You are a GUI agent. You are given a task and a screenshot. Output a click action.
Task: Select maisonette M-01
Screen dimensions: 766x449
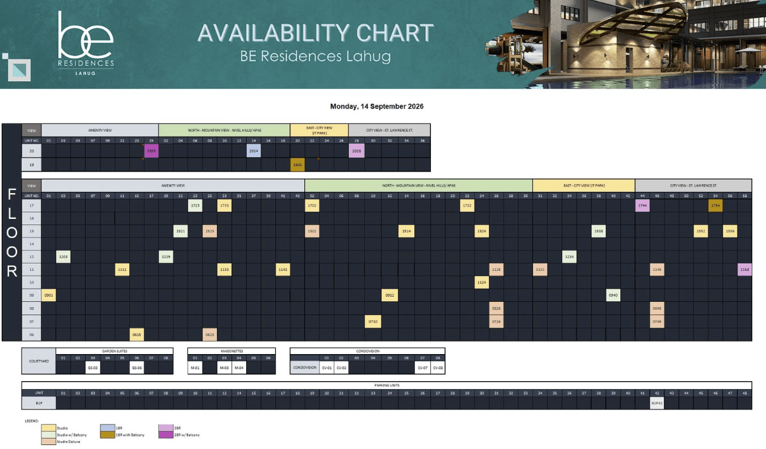(195, 367)
